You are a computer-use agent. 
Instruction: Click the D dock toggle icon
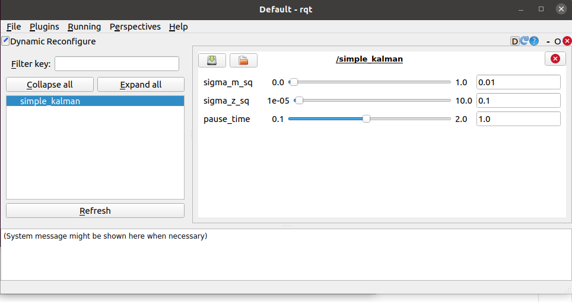(x=514, y=41)
